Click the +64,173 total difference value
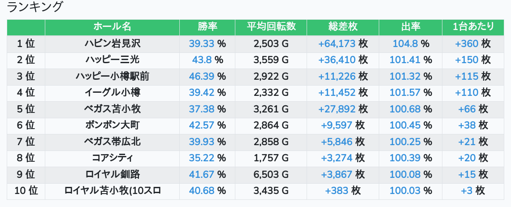The image size is (511, 207). 337,43
